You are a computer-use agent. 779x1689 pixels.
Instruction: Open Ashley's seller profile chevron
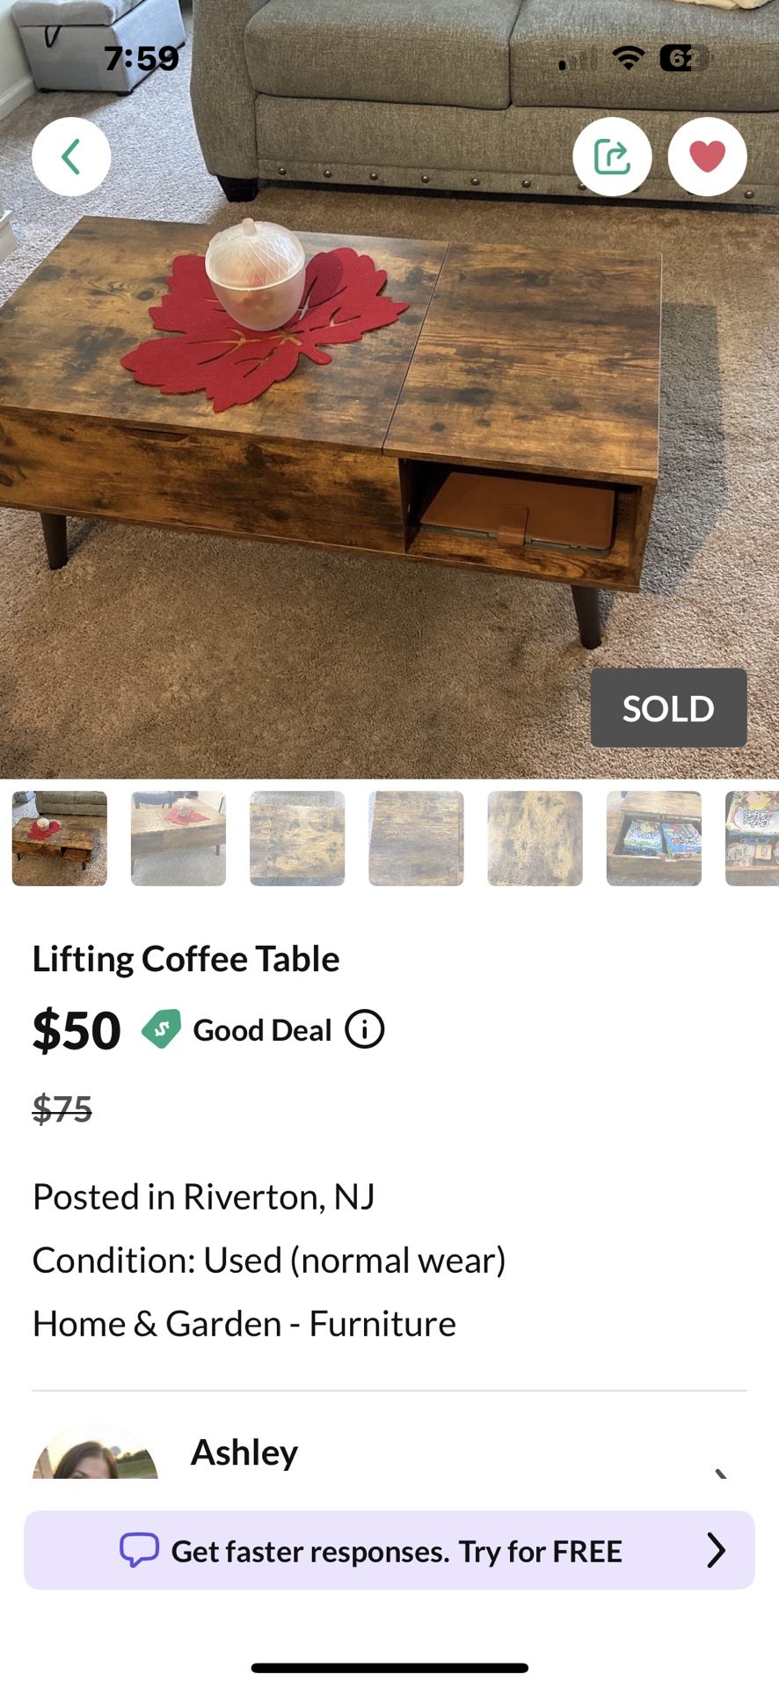tap(721, 1471)
